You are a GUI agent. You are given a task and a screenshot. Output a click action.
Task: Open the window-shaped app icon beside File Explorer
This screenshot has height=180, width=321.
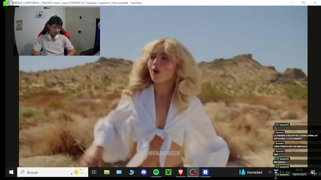pos(119,172)
